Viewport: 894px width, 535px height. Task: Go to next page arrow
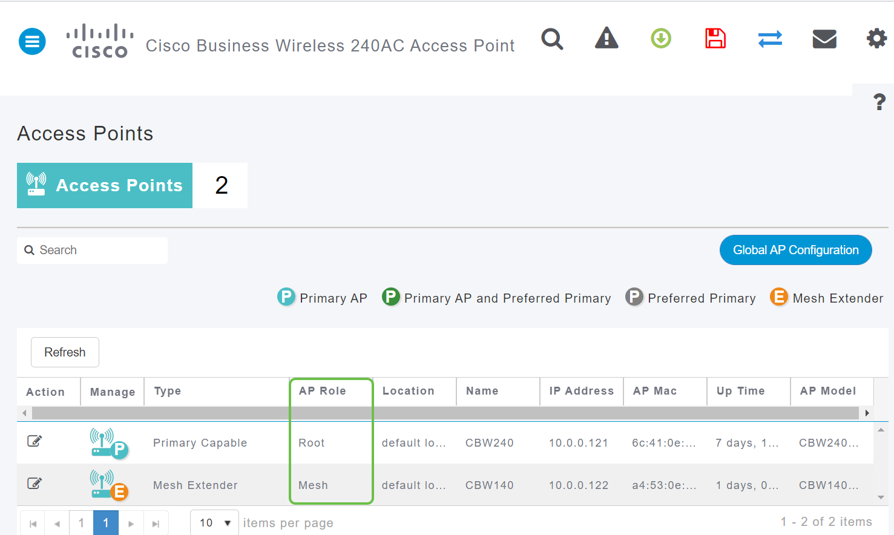coord(131,524)
